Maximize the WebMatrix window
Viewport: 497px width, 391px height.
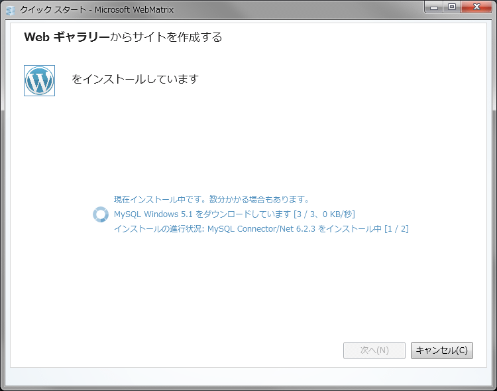pos(452,7)
